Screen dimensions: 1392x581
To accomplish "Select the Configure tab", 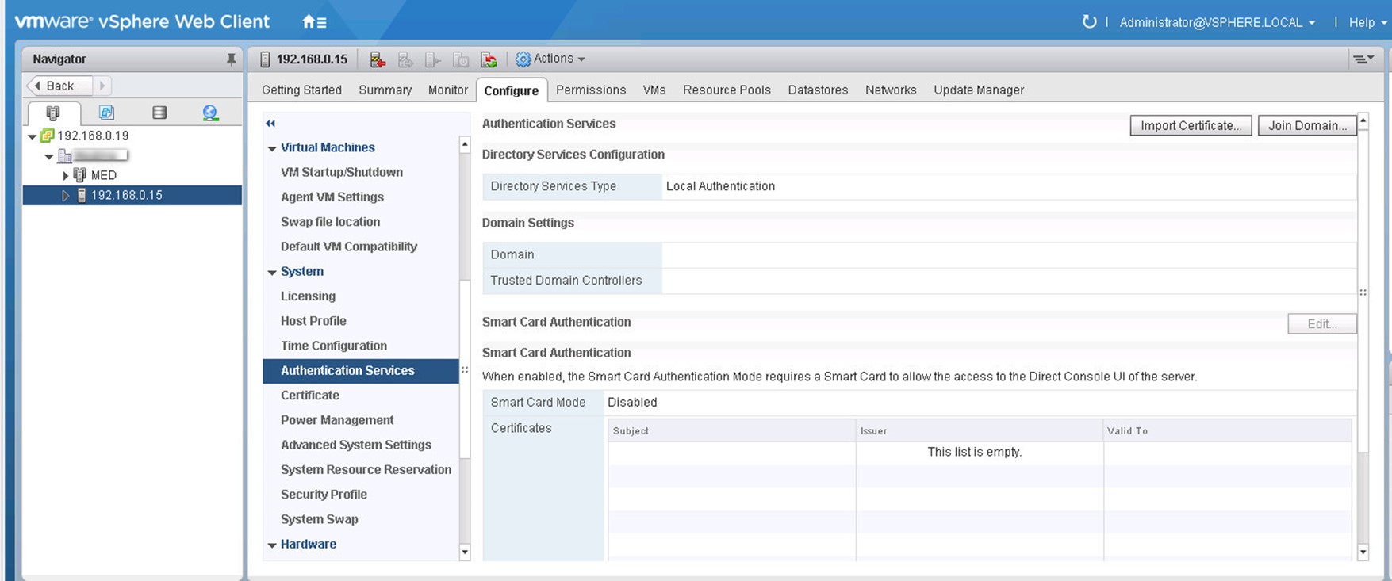I will click(512, 90).
